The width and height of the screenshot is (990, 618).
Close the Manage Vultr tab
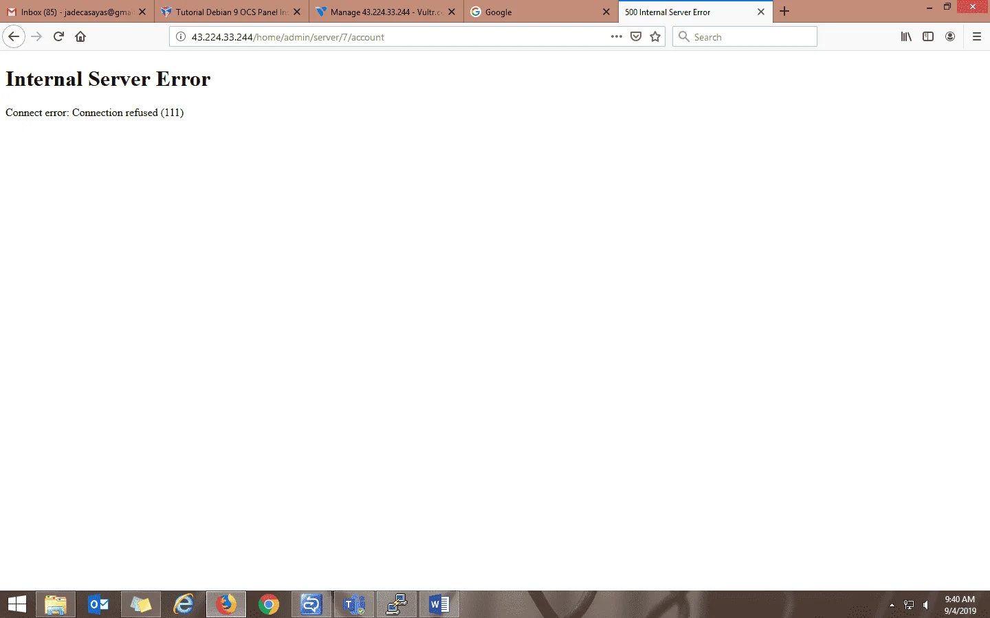coord(452,12)
